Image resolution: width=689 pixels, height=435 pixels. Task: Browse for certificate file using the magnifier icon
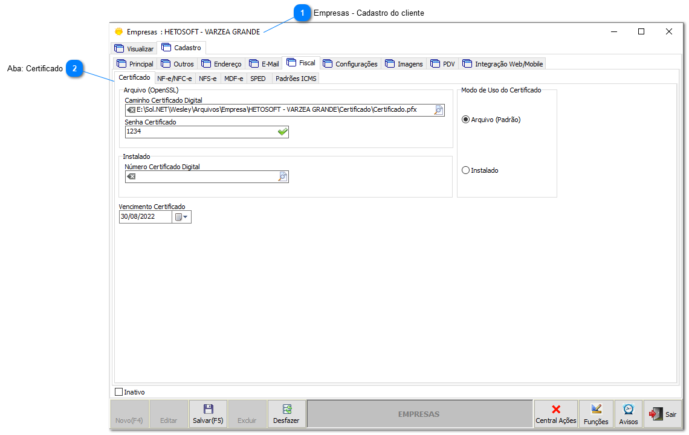pos(438,110)
